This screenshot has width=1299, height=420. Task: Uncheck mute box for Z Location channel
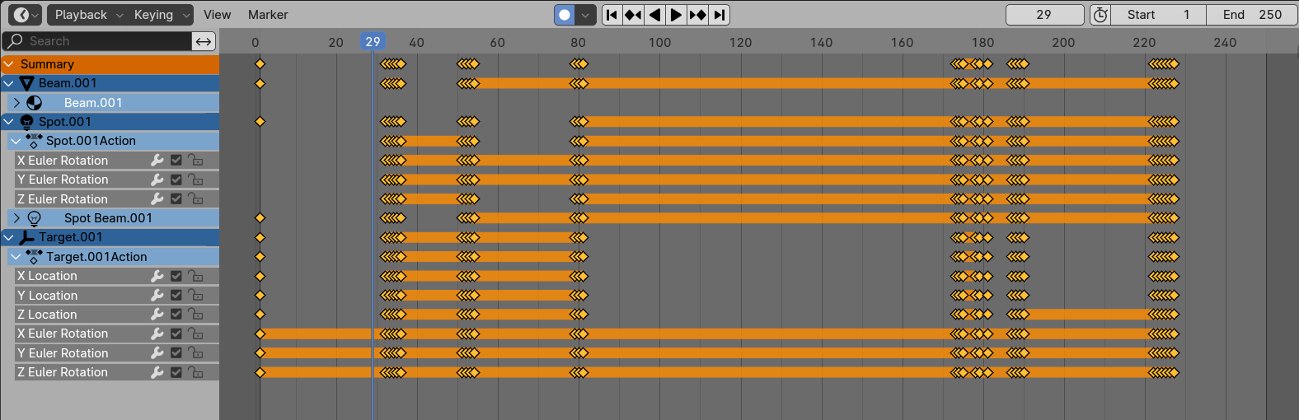[x=176, y=315]
